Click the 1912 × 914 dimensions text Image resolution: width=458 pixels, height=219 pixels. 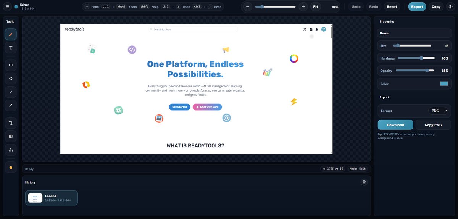point(27,8)
